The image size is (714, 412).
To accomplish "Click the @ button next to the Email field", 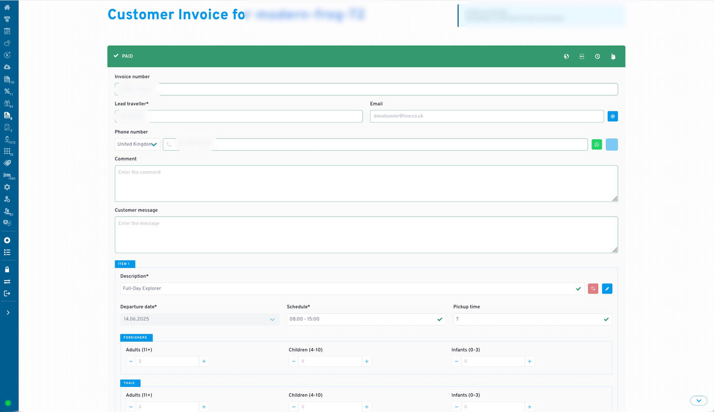I will click(612, 116).
